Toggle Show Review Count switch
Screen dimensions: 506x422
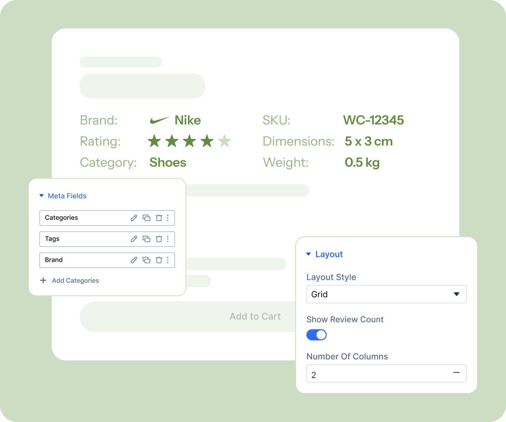pos(317,335)
